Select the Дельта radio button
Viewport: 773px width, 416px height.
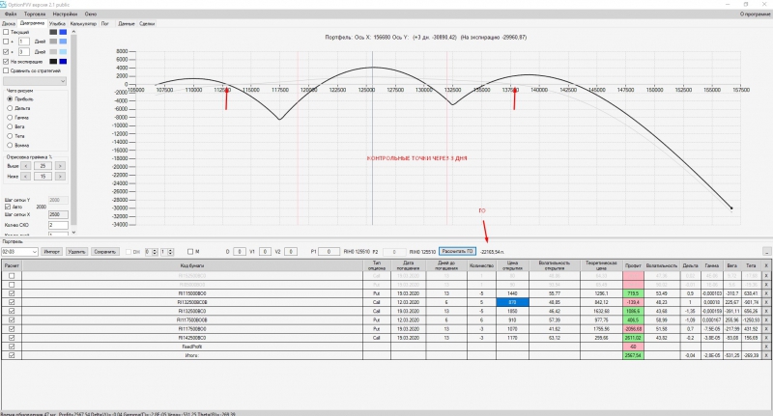(x=10, y=108)
